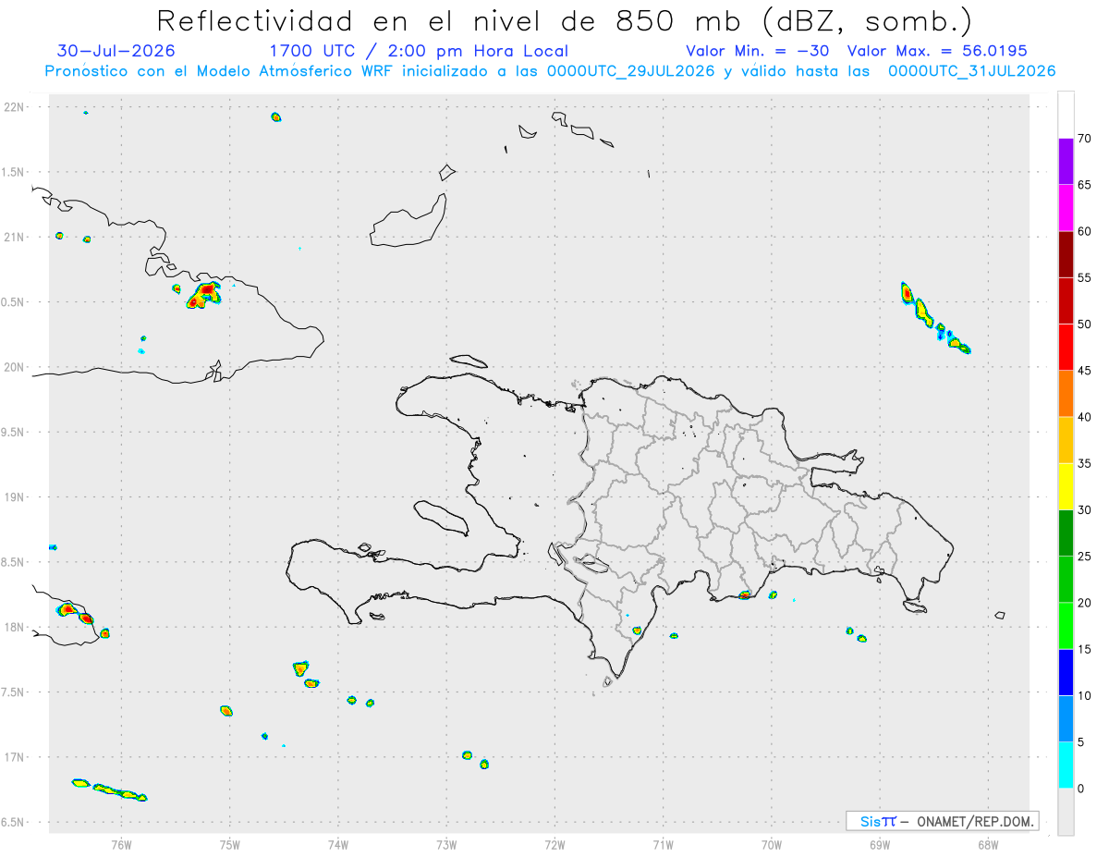
Task: Click the '70W' longitude label
Action: (x=772, y=844)
